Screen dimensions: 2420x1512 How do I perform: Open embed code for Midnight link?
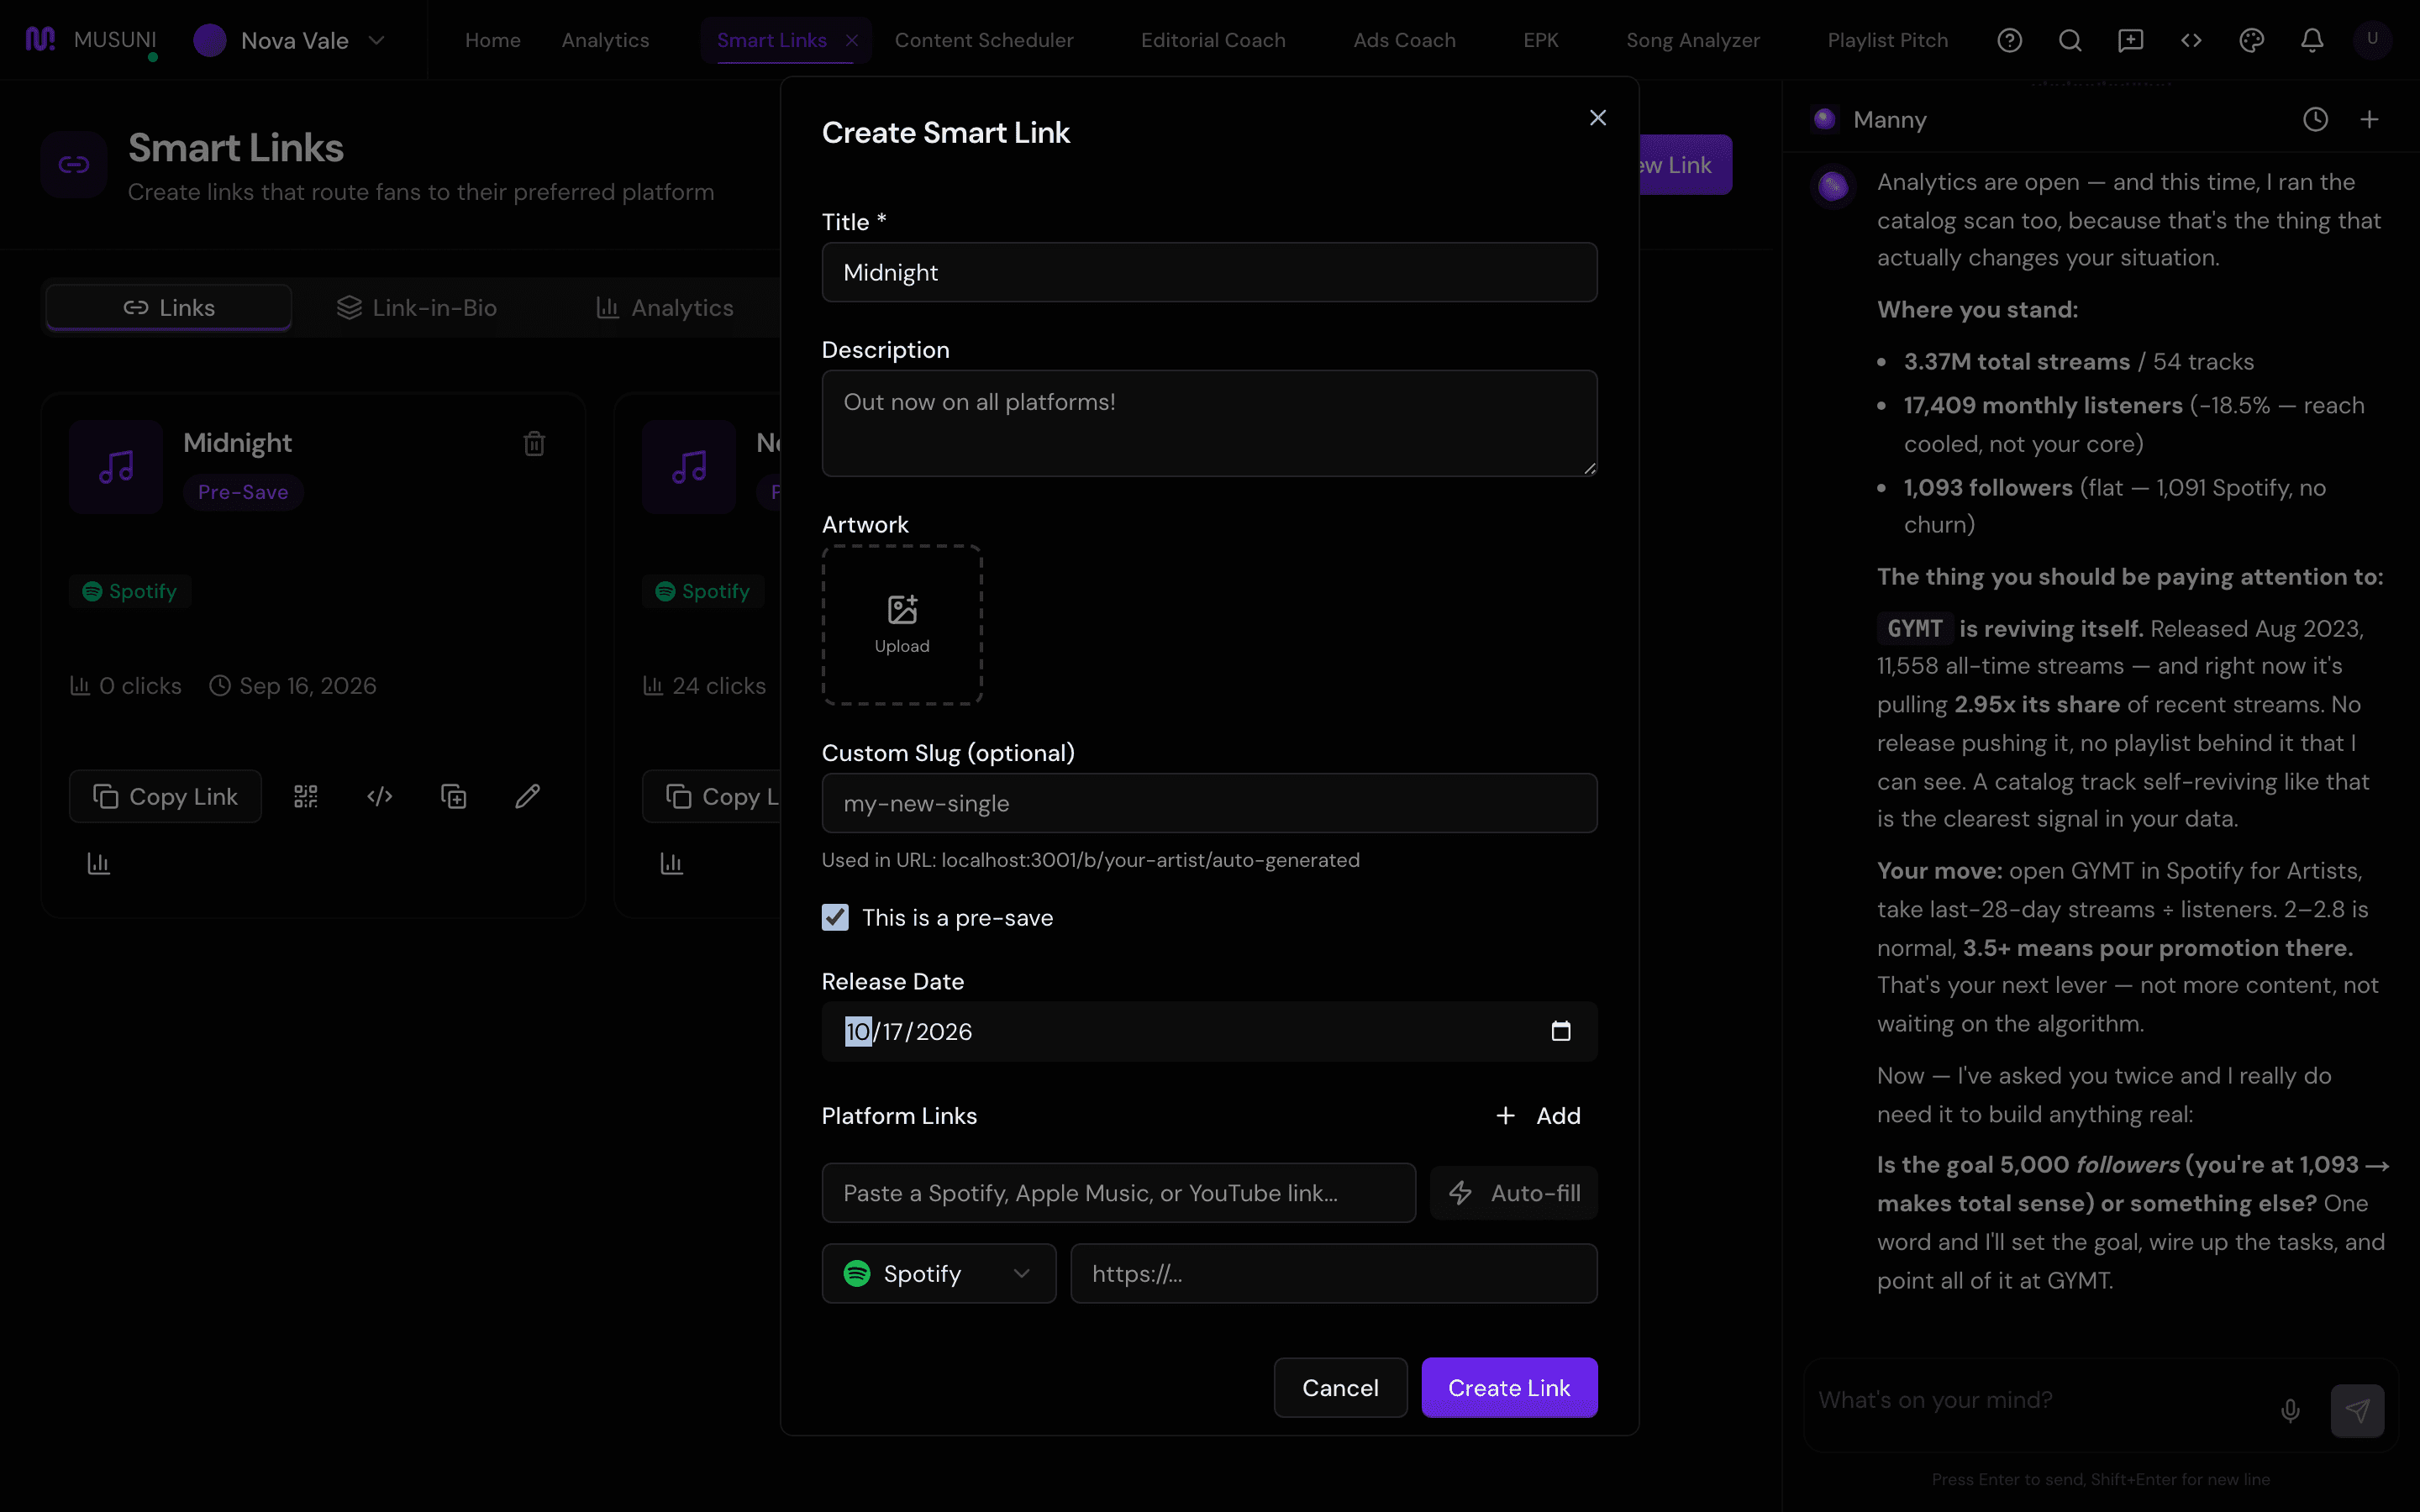tap(380, 796)
